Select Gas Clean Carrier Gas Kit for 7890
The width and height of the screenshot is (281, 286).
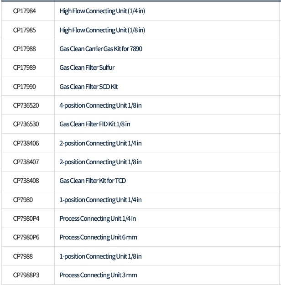pyautogui.click(x=101, y=49)
